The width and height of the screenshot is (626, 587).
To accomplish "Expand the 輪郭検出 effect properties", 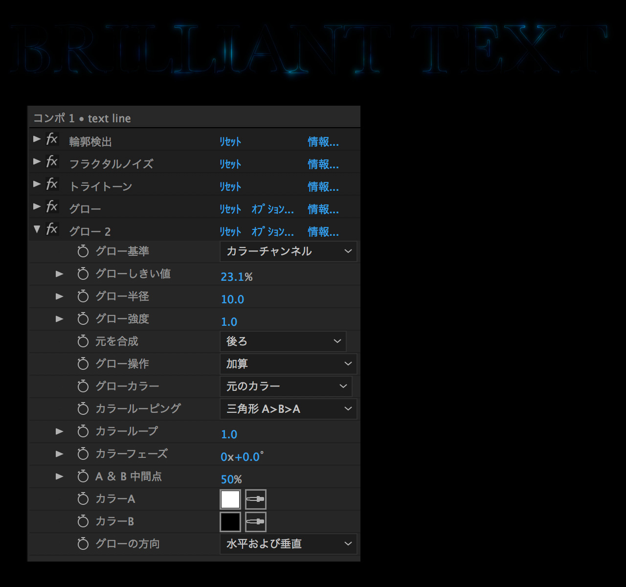I will point(37,139).
